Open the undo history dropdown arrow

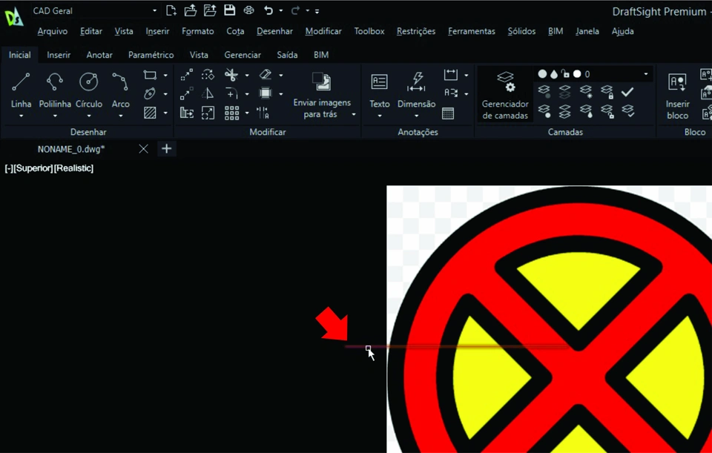[x=280, y=10]
